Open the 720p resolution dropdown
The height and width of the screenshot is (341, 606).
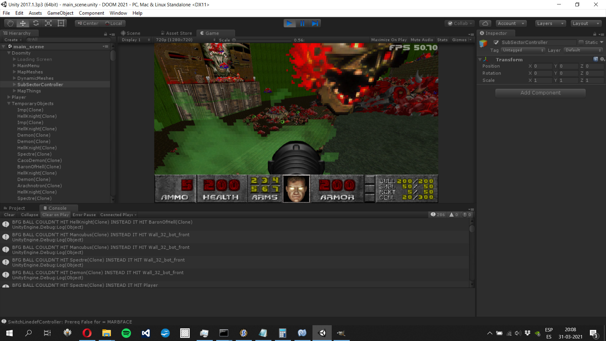point(186,40)
